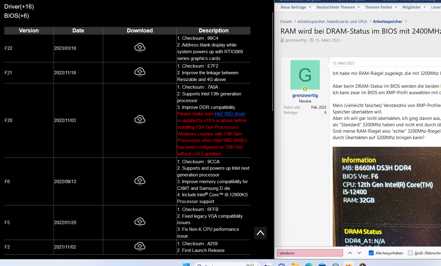Click the thread author name grenzwertig in header

[296, 40]
